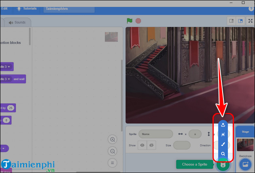Hide the sprite with crossed eye icon
Screen dimensions: 255x173
[x=151, y=145]
